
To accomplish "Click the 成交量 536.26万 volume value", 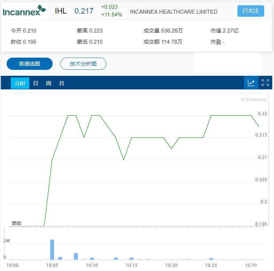I will pyautogui.click(x=163, y=31).
